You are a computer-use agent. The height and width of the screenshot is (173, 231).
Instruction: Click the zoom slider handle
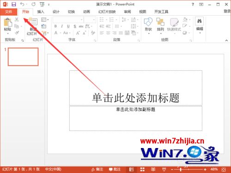tap(181, 170)
